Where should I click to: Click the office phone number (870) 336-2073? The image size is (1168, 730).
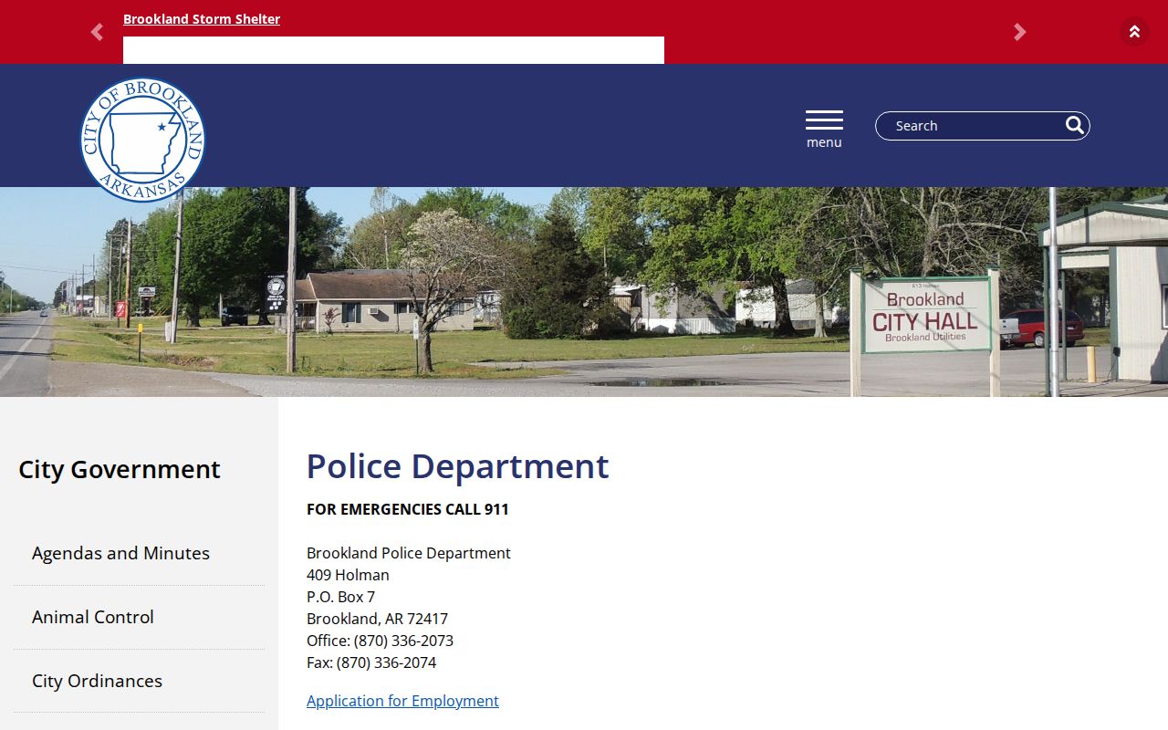click(x=403, y=641)
